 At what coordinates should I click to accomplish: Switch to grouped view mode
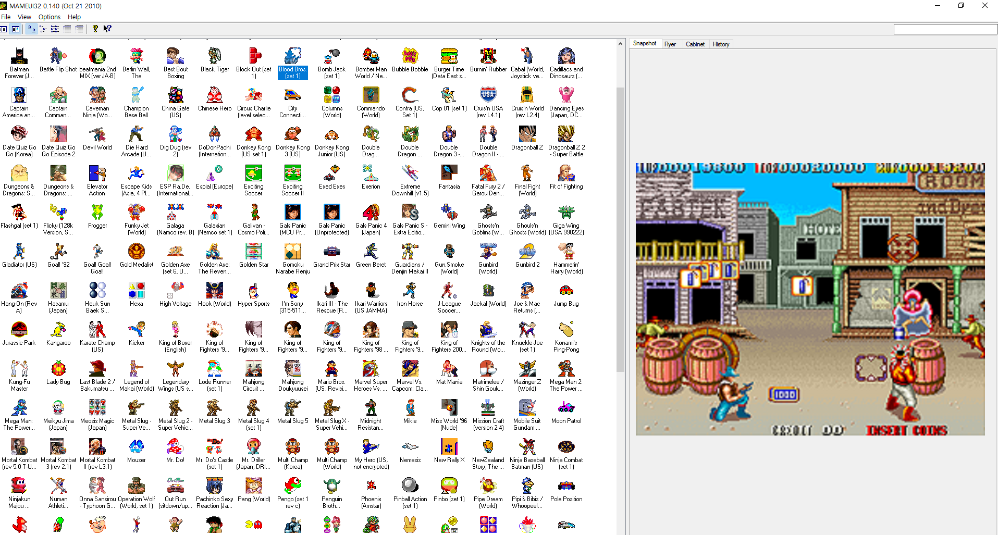[x=79, y=29]
